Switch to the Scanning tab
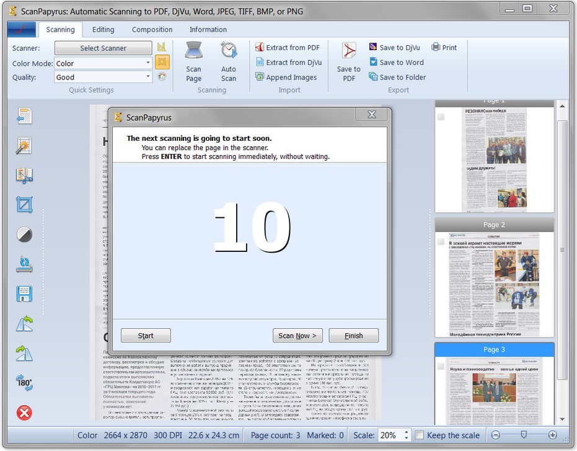577x451 pixels. coord(60,30)
